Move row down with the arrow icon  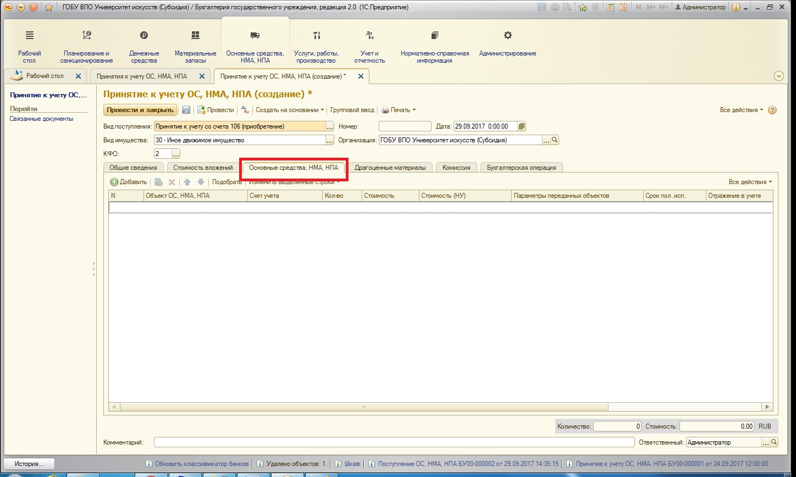coord(201,182)
